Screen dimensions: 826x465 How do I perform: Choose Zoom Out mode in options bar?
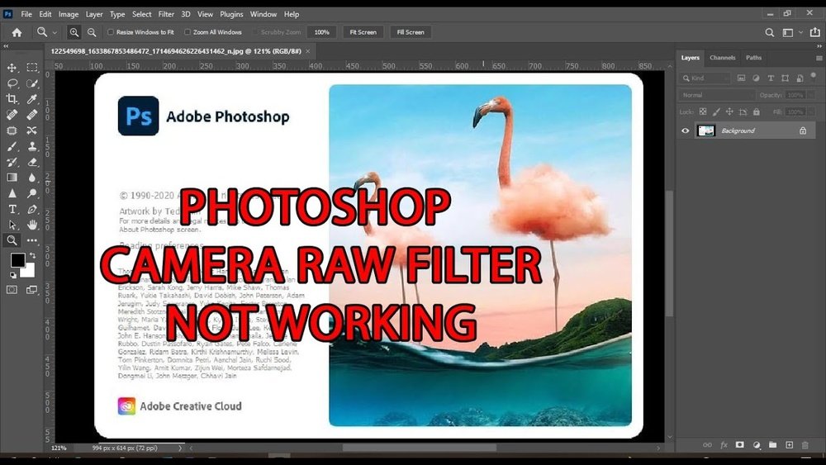click(x=92, y=32)
